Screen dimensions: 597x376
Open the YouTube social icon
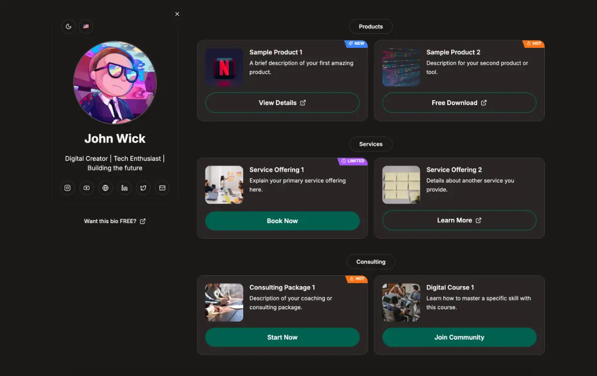click(x=87, y=188)
